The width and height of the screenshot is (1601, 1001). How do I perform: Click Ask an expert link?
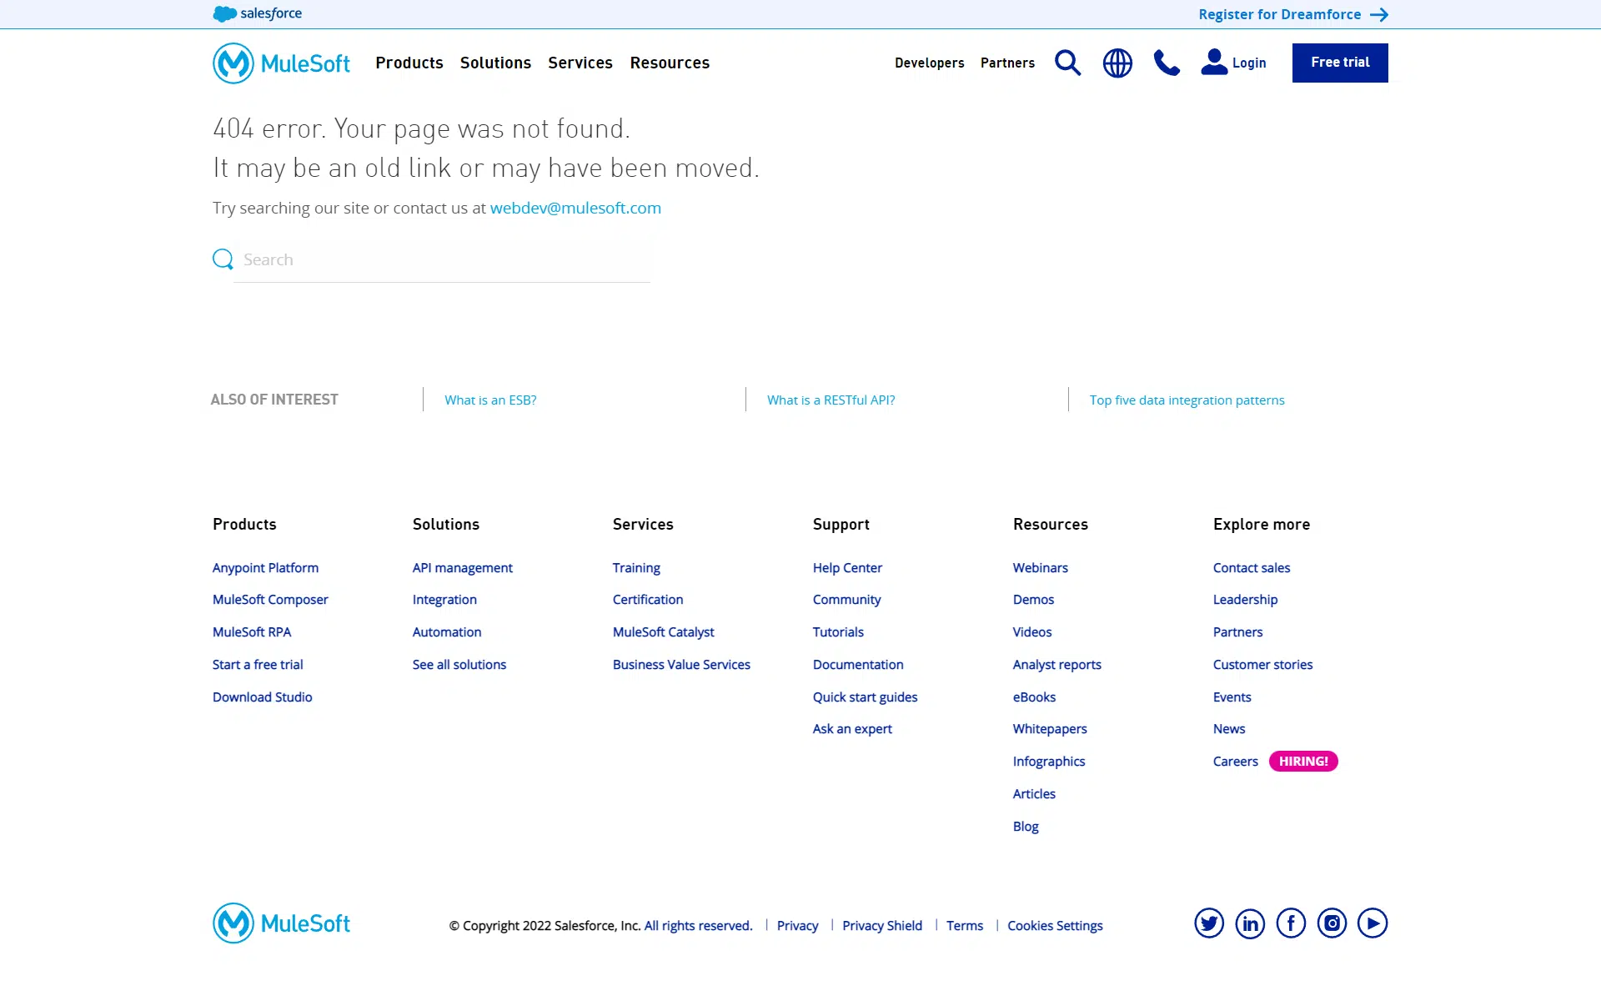pos(852,728)
